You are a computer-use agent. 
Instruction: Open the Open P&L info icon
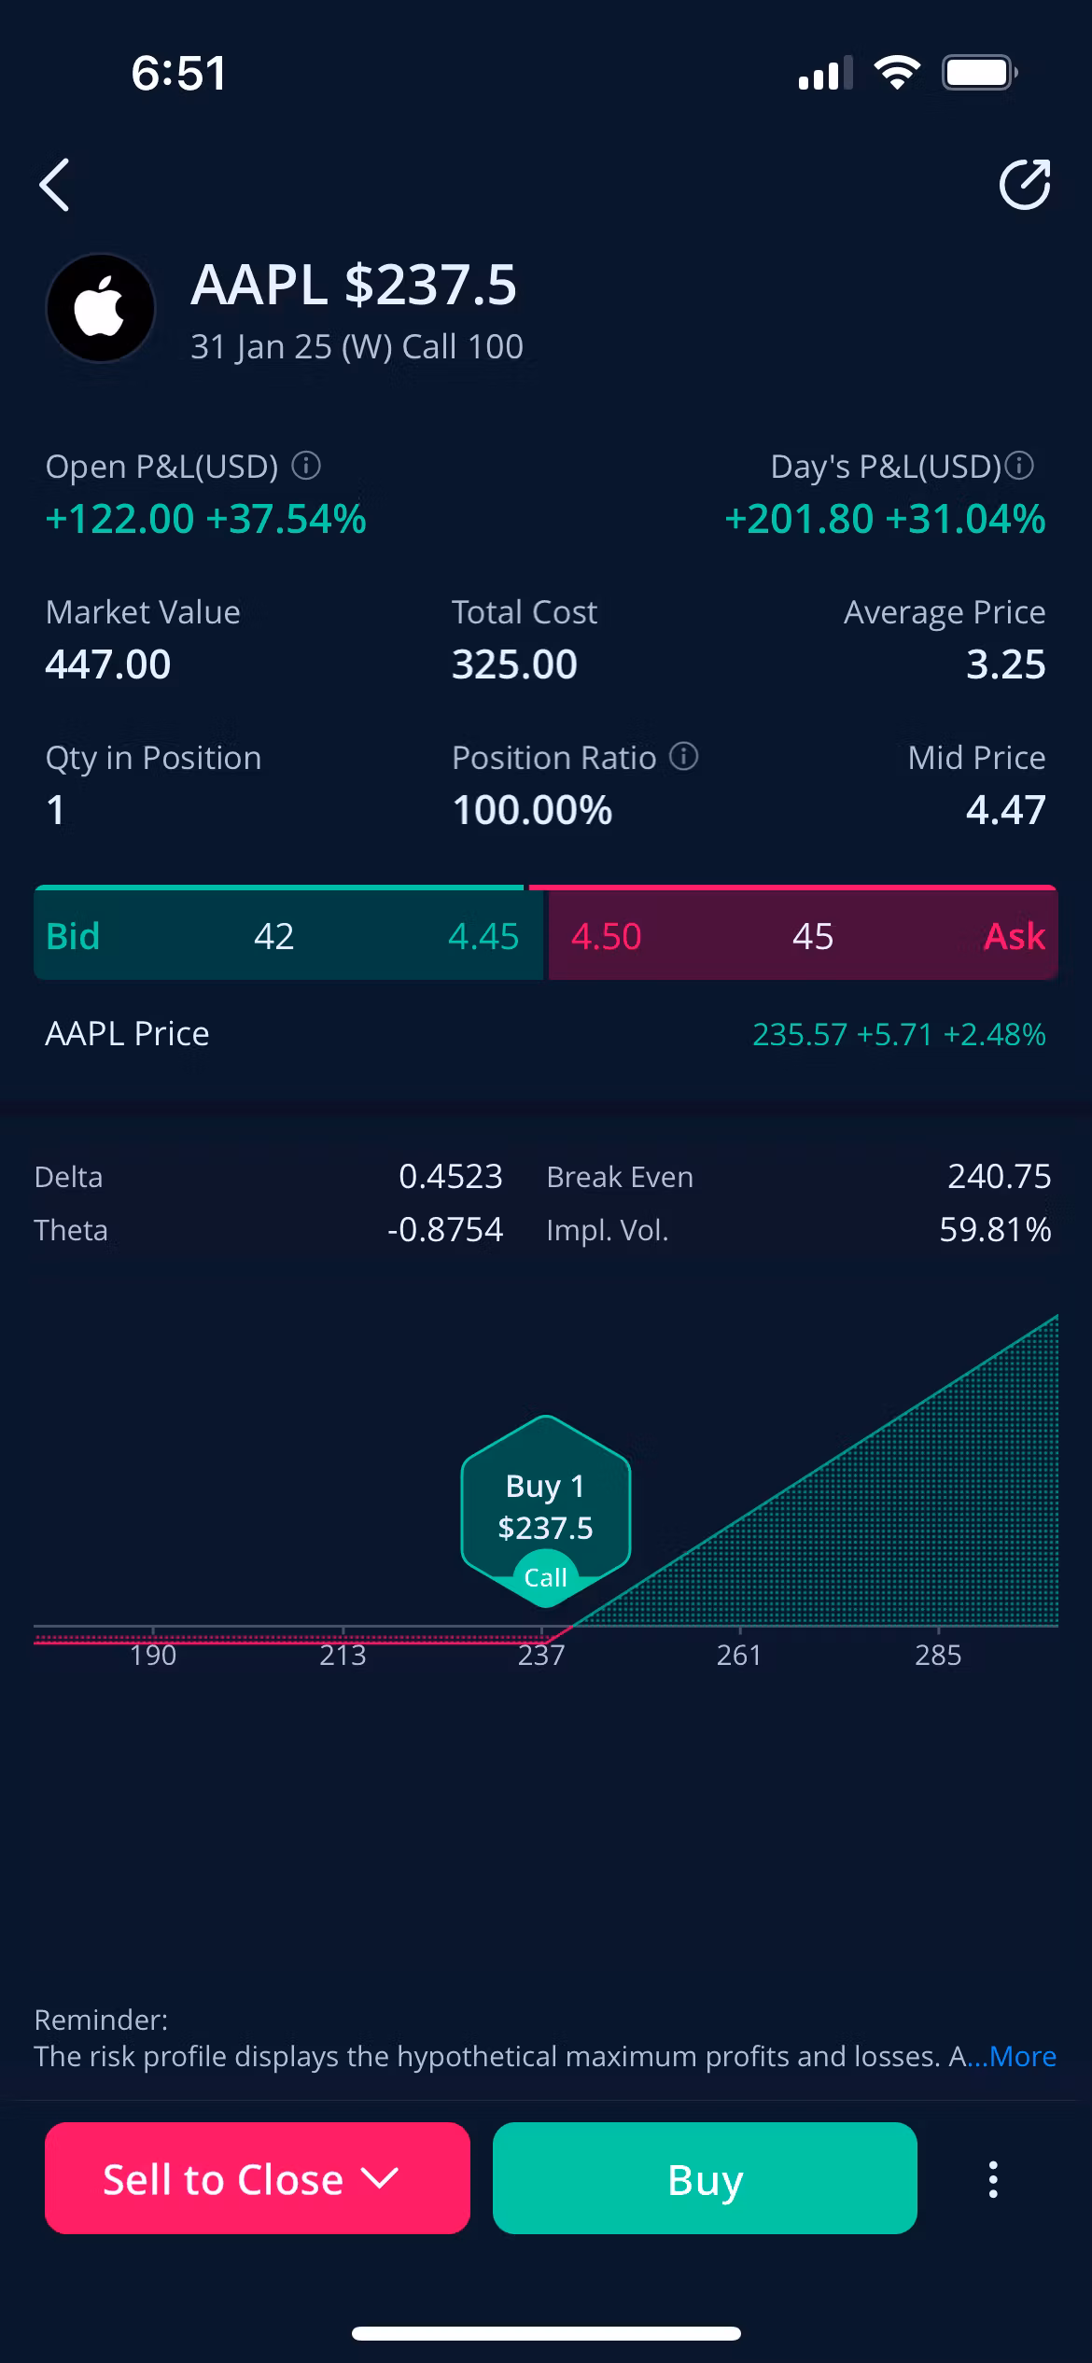click(306, 465)
